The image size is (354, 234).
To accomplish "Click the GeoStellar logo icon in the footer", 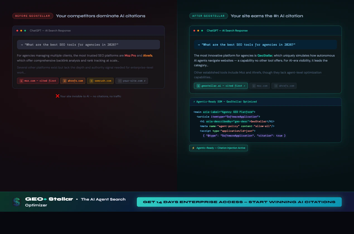I will pyautogui.click(x=16, y=201).
